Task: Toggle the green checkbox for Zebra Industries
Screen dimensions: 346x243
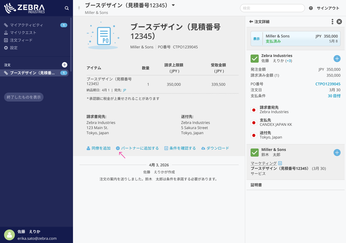Action: click(255, 59)
